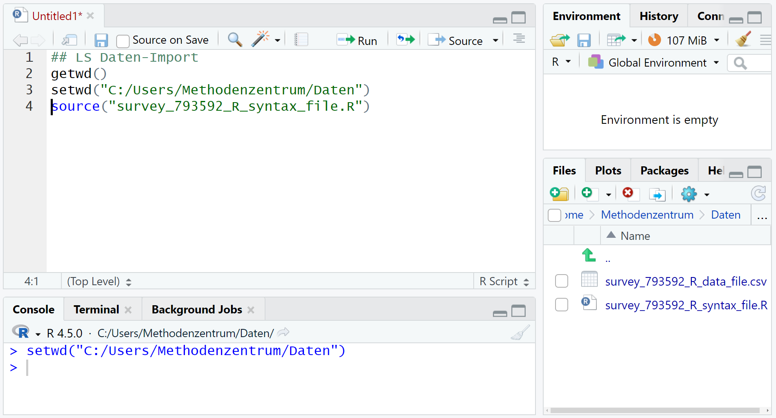The height and width of the screenshot is (418, 776).
Task: Click the Files pane horizontal scrollbar
Action: [x=655, y=410]
